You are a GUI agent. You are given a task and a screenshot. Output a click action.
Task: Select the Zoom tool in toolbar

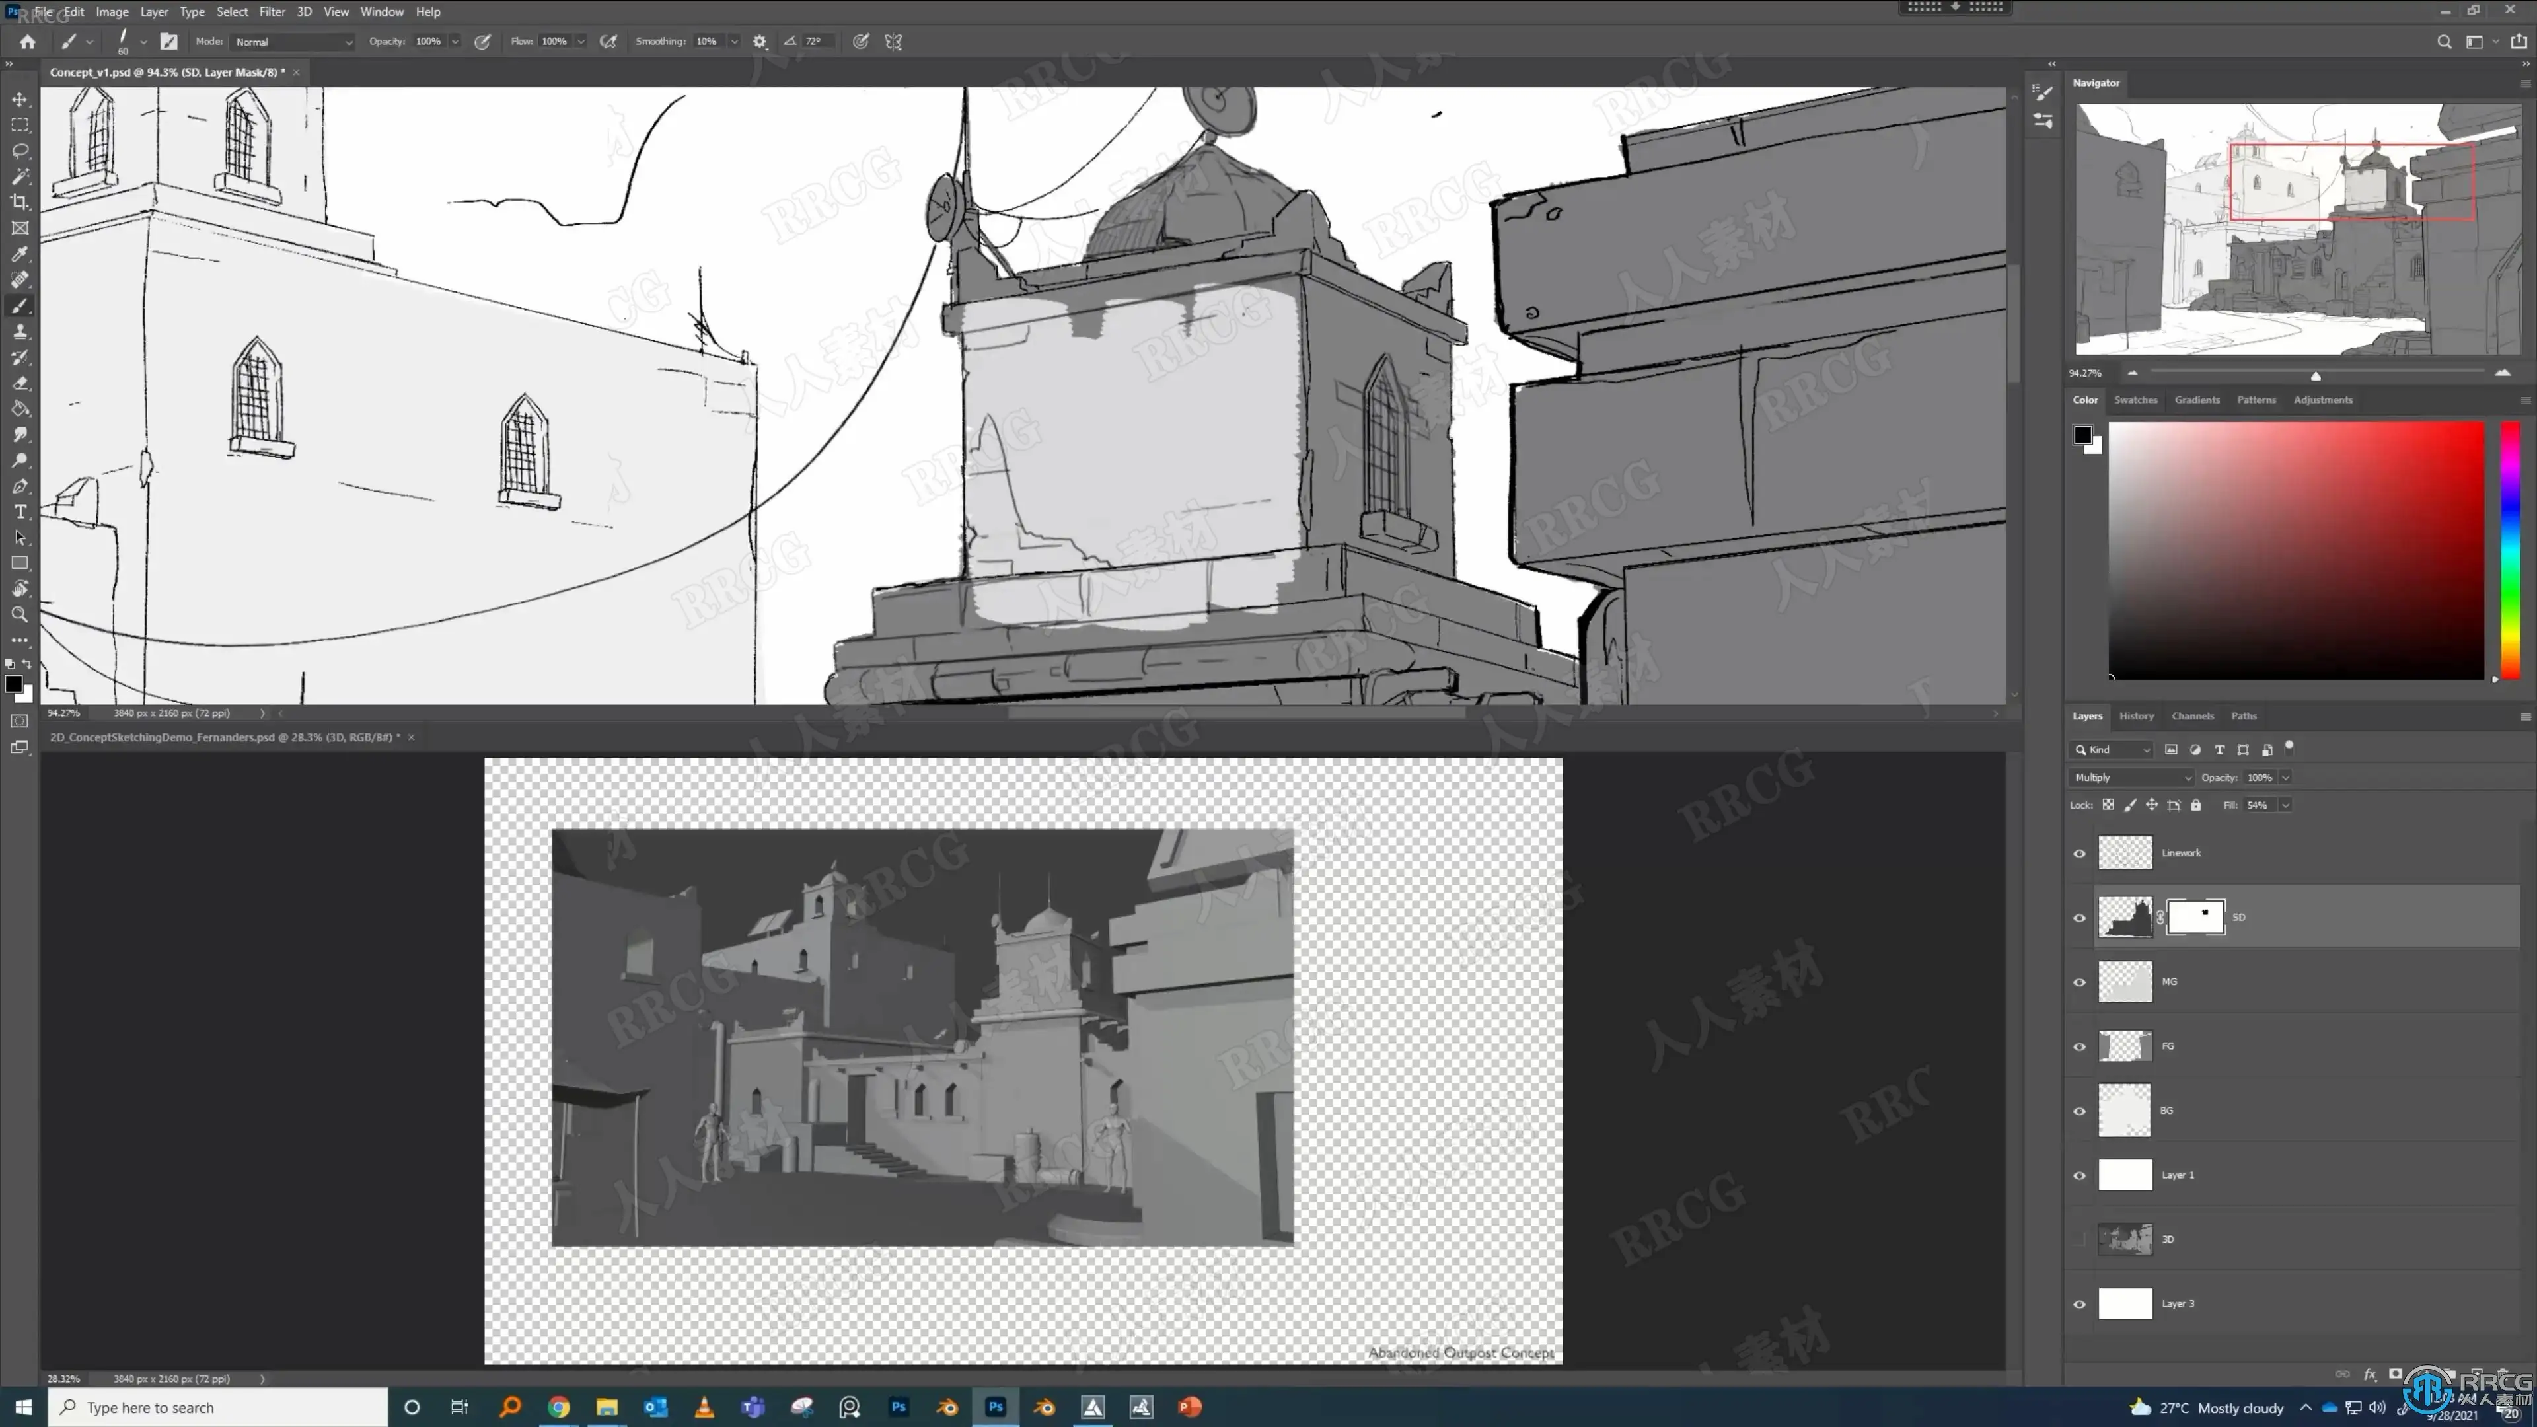20,614
